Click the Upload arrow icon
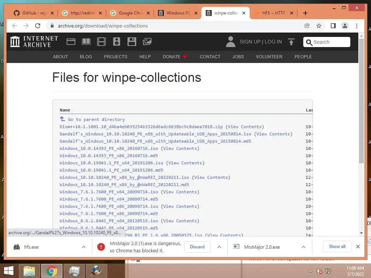371x278 pixels. 291,42
